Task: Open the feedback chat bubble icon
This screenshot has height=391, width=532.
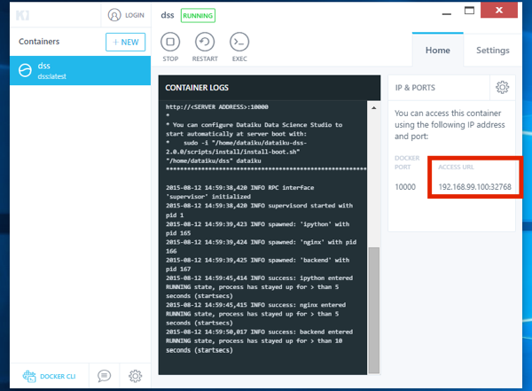Action: 104,376
